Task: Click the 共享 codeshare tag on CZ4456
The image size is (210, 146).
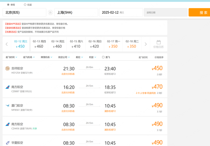Action: [x=35, y=129]
